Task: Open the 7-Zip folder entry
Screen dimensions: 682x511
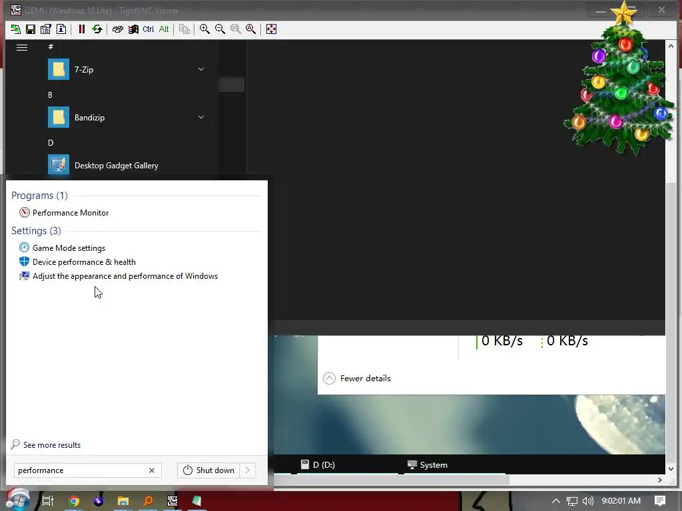Action: coord(126,69)
